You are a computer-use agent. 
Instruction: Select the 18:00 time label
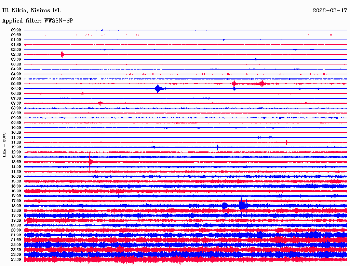(16, 206)
